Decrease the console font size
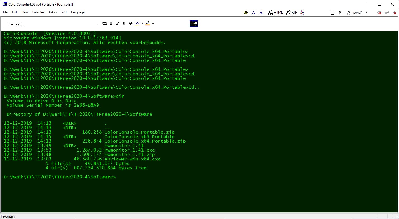Image resolution: width=399 pixels, height=219 pixels. point(261,12)
